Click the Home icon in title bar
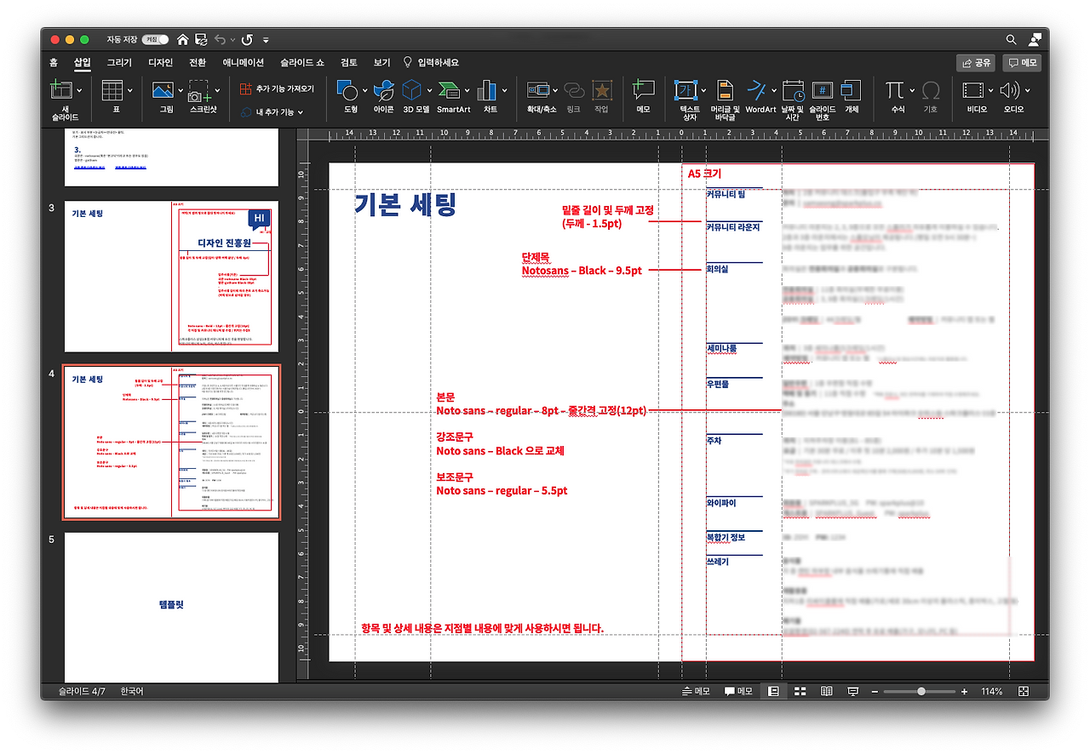 coord(183,39)
